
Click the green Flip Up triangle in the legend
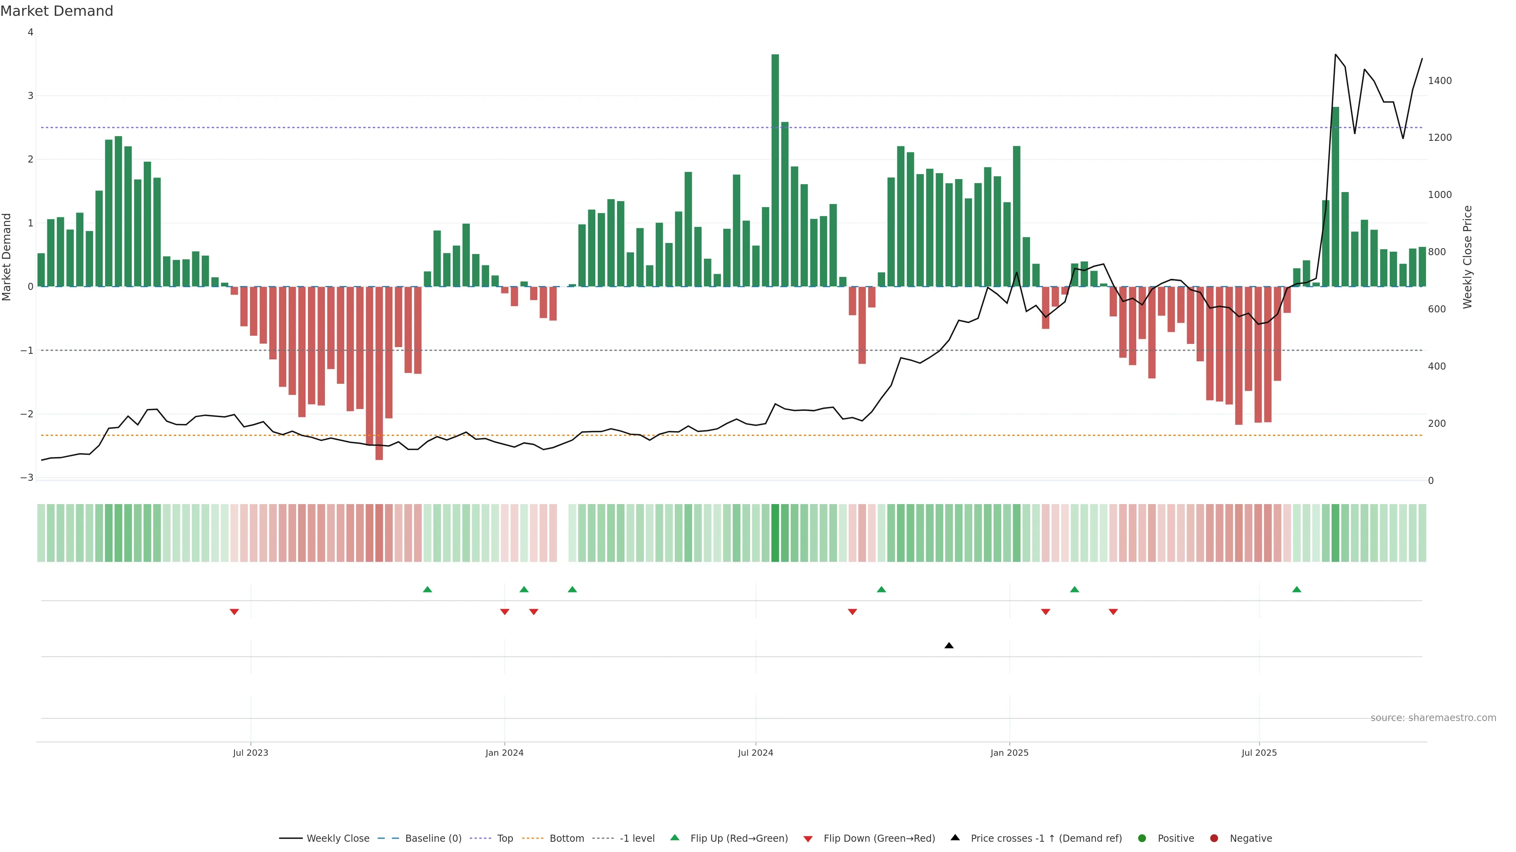(x=675, y=838)
